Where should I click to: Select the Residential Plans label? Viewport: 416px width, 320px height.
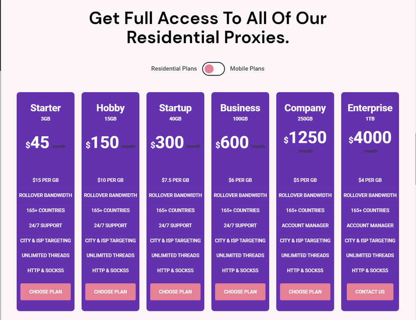(x=174, y=68)
